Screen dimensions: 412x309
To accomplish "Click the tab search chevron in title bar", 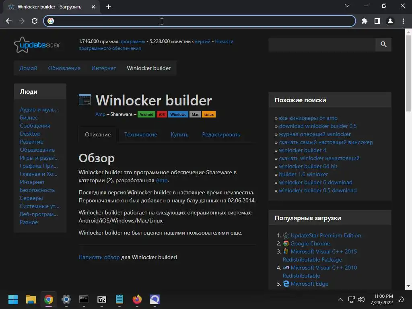I will click(347, 6).
